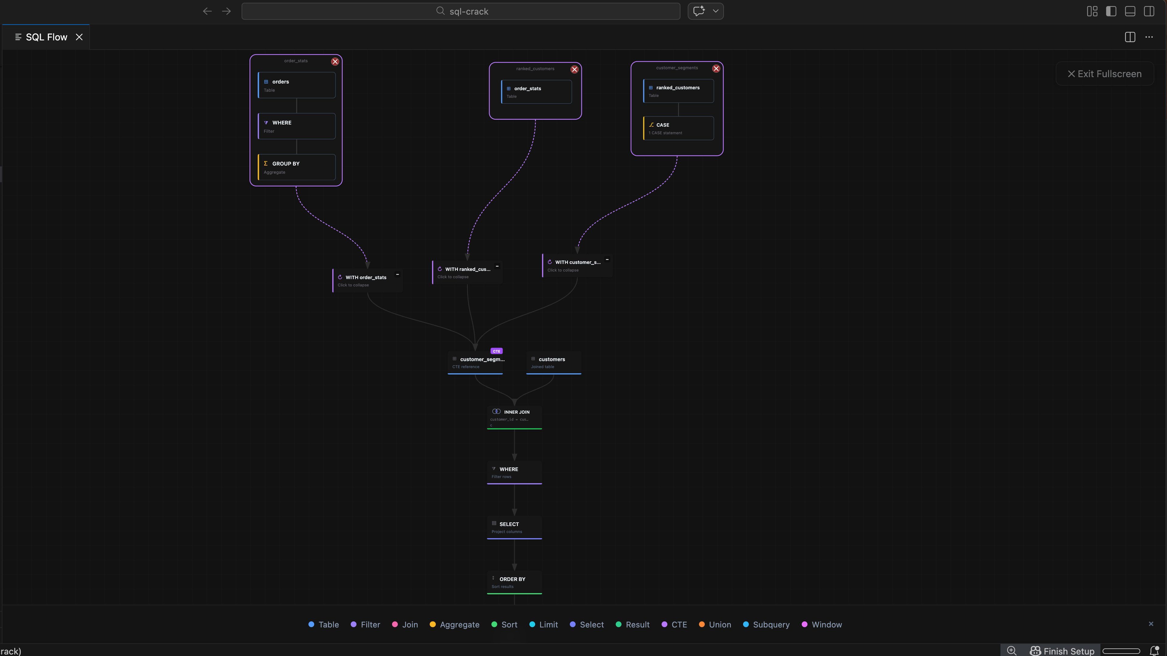Open the editor more actions menu
The height and width of the screenshot is (656, 1167).
click(x=1149, y=37)
